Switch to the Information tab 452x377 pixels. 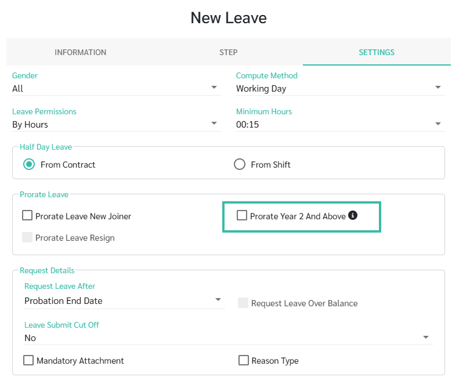[x=81, y=52]
